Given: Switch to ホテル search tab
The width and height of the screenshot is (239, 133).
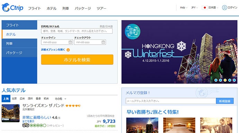Looking at the screenshot, I should (19, 34).
